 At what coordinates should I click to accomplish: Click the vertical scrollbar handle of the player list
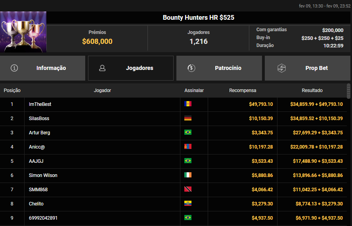point(348,91)
